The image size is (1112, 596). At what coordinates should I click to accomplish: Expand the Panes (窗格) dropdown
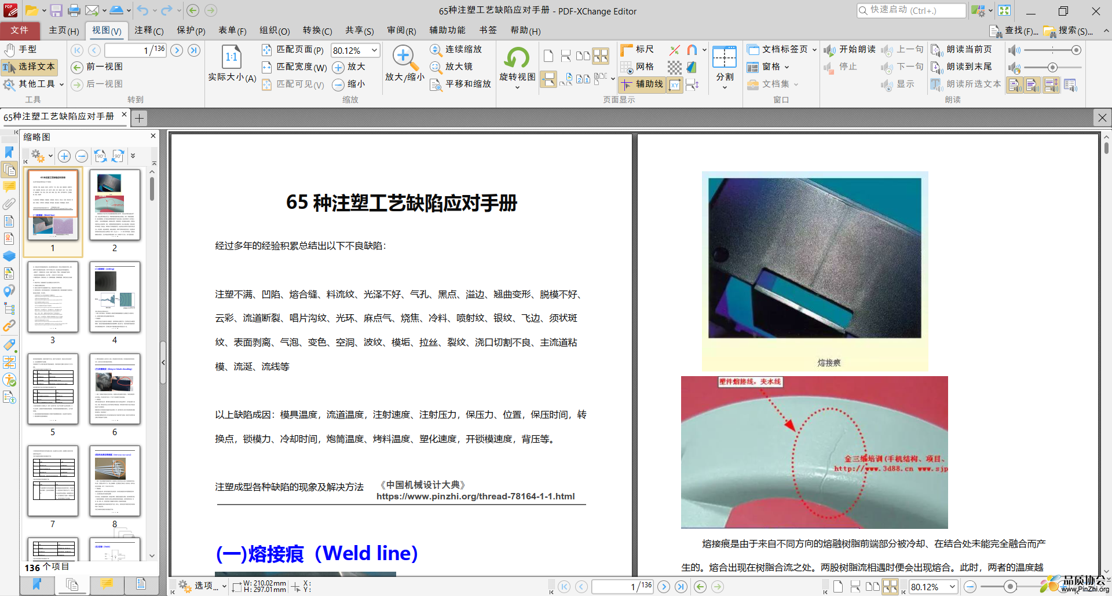click(787, 67)
